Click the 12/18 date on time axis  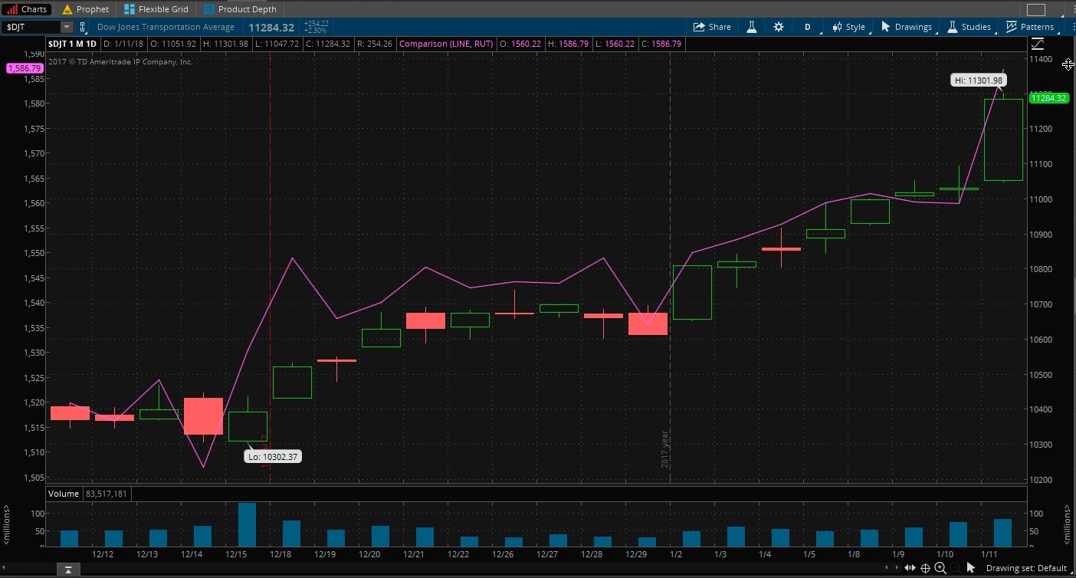281,553
